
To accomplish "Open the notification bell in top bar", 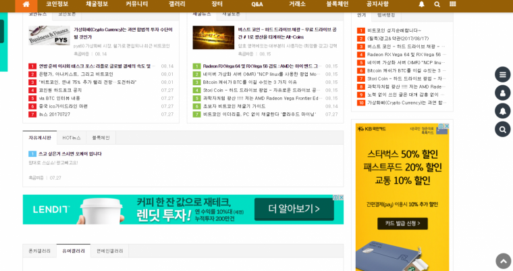I will coord(421,4).
